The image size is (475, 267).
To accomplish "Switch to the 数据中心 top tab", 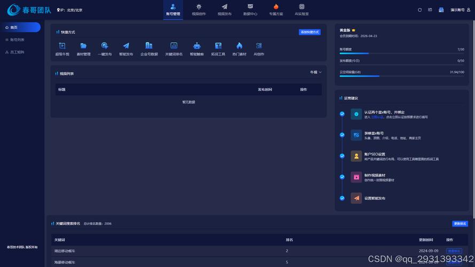I will [x=250, y=10].
